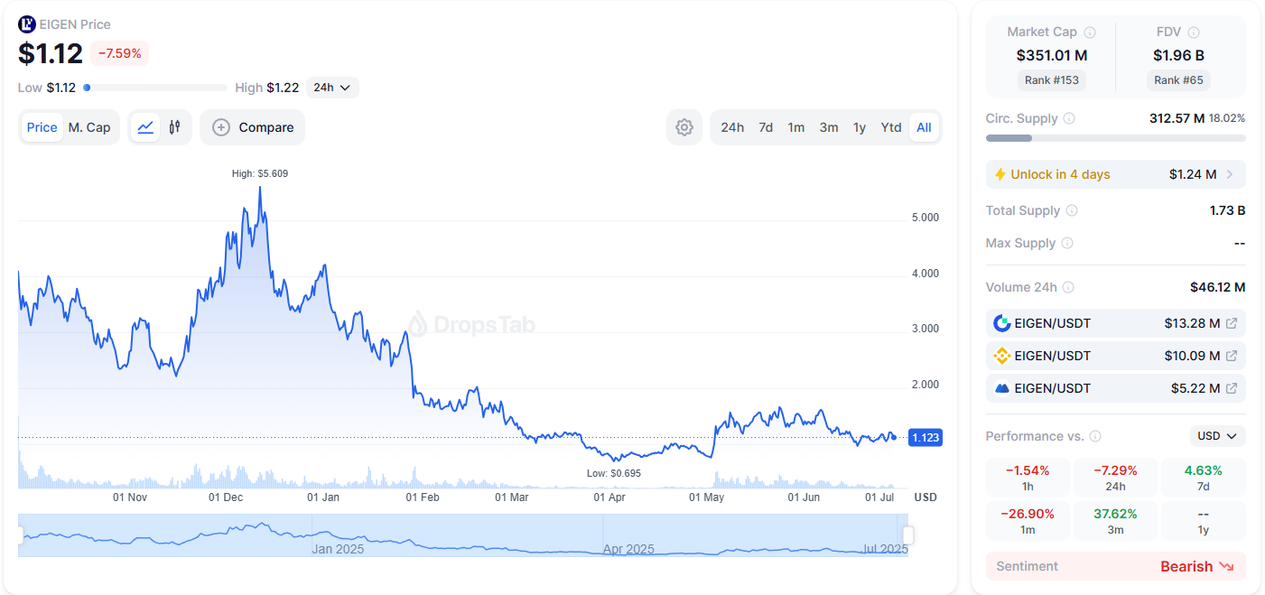Click the Compare button

click(253, 127)
